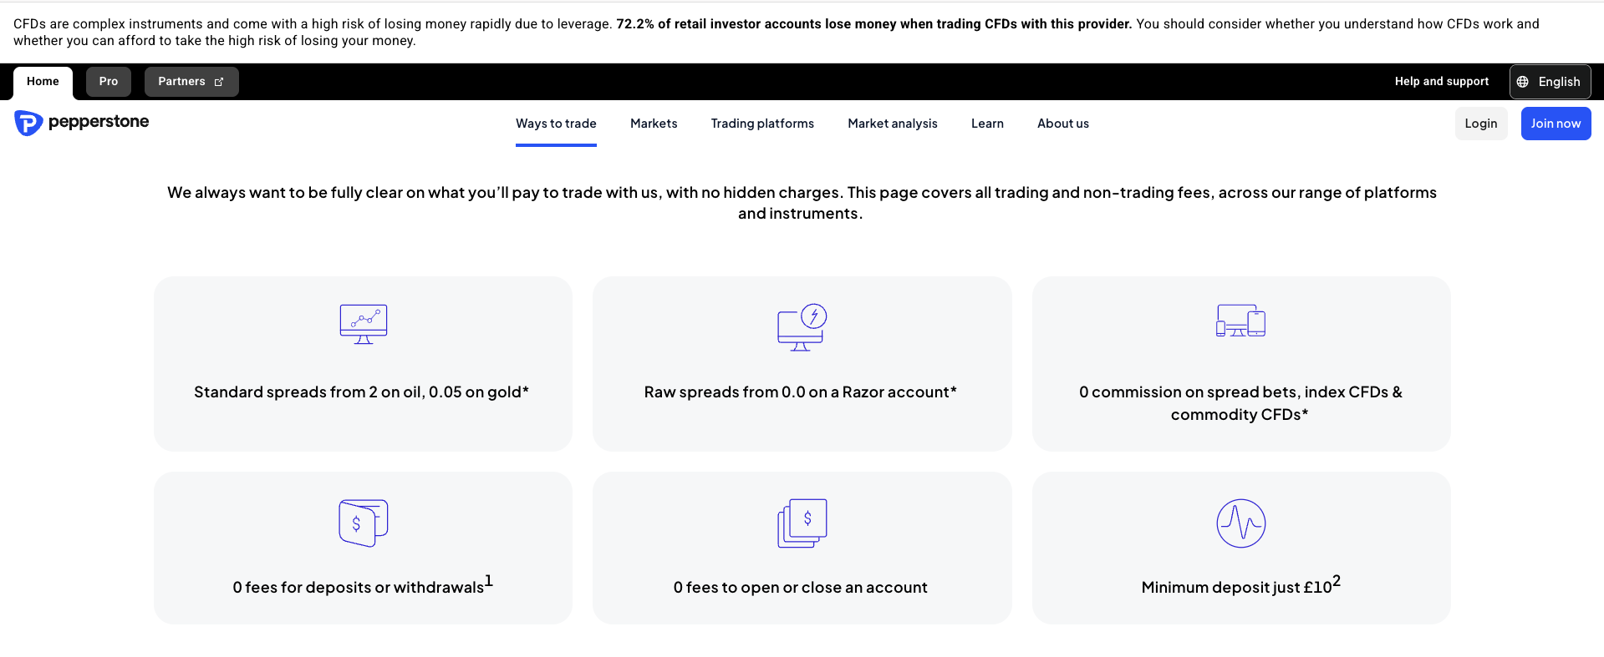Expand the Ways to trade menu
The width and height of the screenshot is (1604, 657).
(x=556, y=124)
